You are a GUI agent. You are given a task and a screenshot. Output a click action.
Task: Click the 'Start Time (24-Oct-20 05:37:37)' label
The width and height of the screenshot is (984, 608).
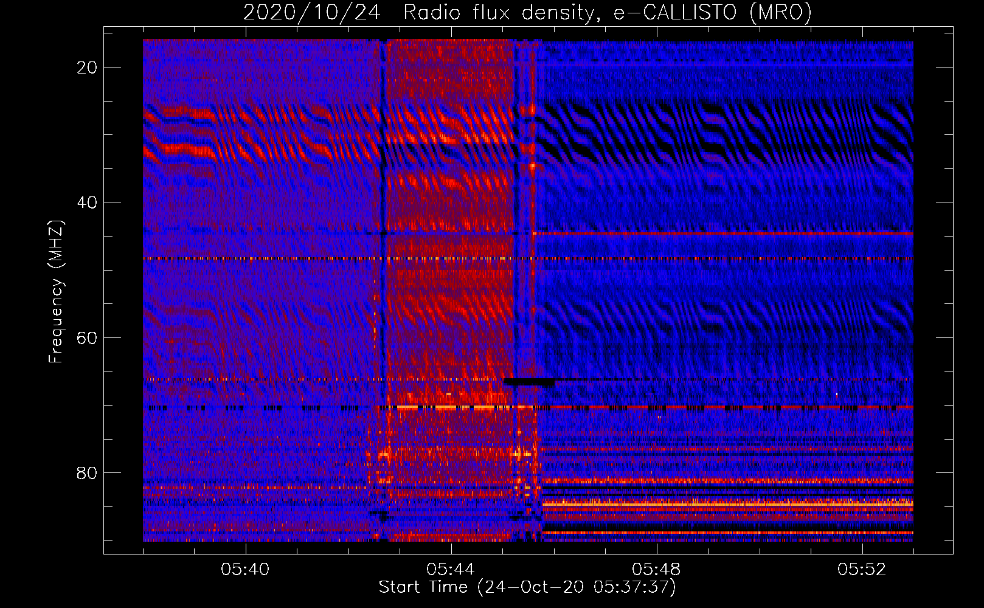click(527, 587)
